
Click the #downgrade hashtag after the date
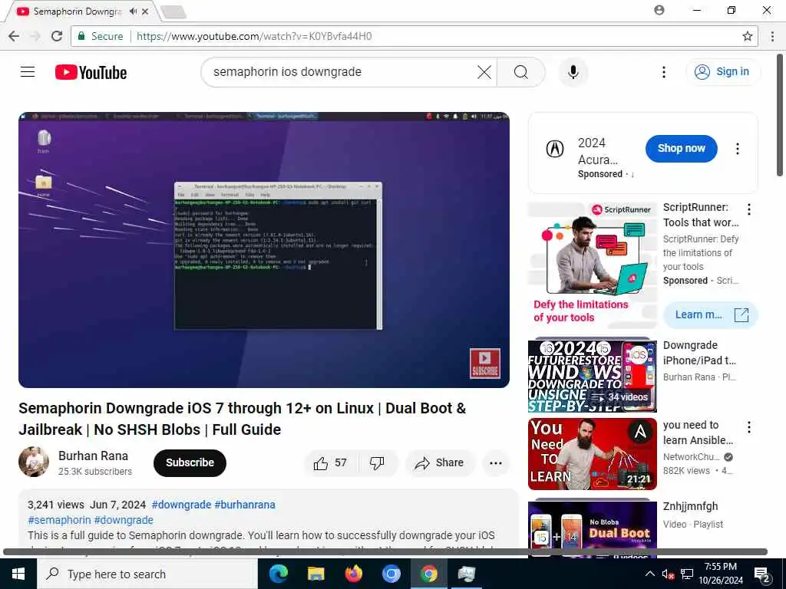(x=181, y=505)
